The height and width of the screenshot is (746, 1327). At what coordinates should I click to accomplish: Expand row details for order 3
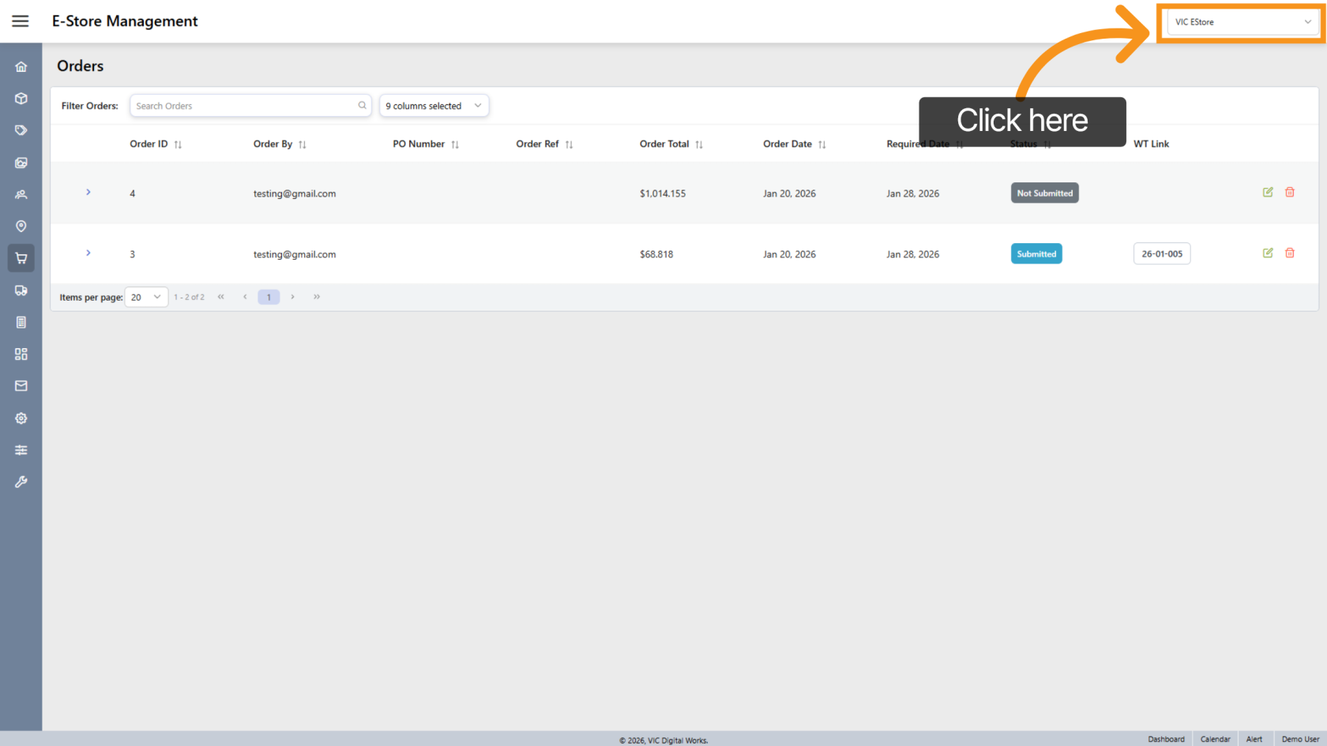(88, 253)
